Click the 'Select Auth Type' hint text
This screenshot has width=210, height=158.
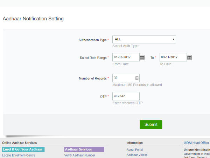(x=125, y=46)
